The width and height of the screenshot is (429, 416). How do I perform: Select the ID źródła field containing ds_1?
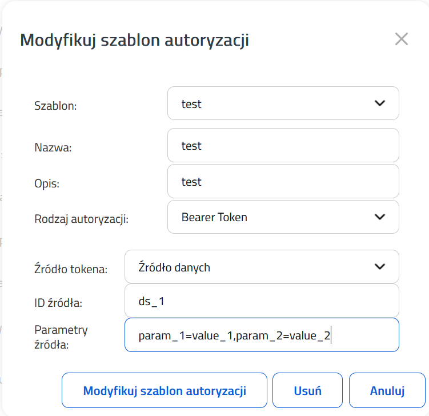(x=262, y=301)
